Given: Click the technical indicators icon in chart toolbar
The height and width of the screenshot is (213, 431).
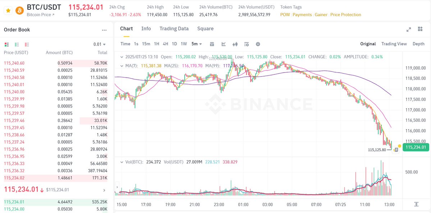Looking at the screenshot, I should pyautogui.click(x=224, y=44).
